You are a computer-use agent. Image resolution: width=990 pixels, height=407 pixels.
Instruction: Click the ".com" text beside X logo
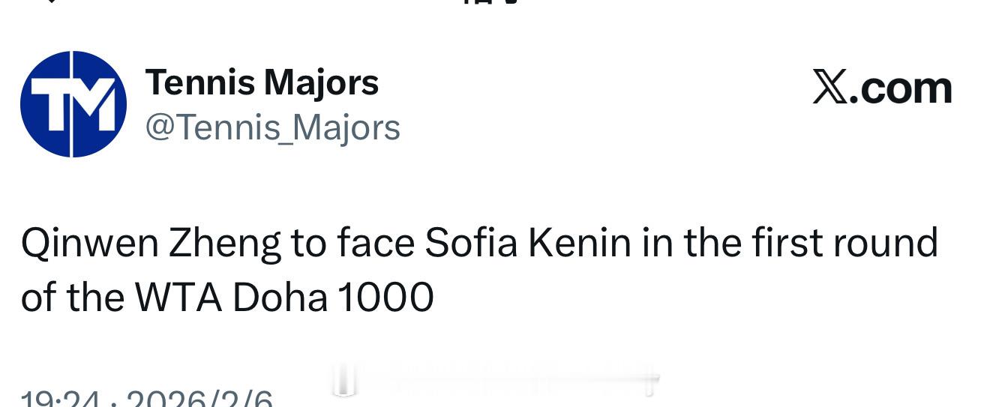905,88
